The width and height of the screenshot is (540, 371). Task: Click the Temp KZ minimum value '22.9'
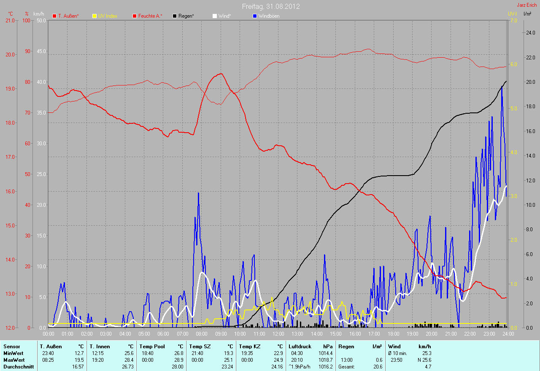point(278,353)
